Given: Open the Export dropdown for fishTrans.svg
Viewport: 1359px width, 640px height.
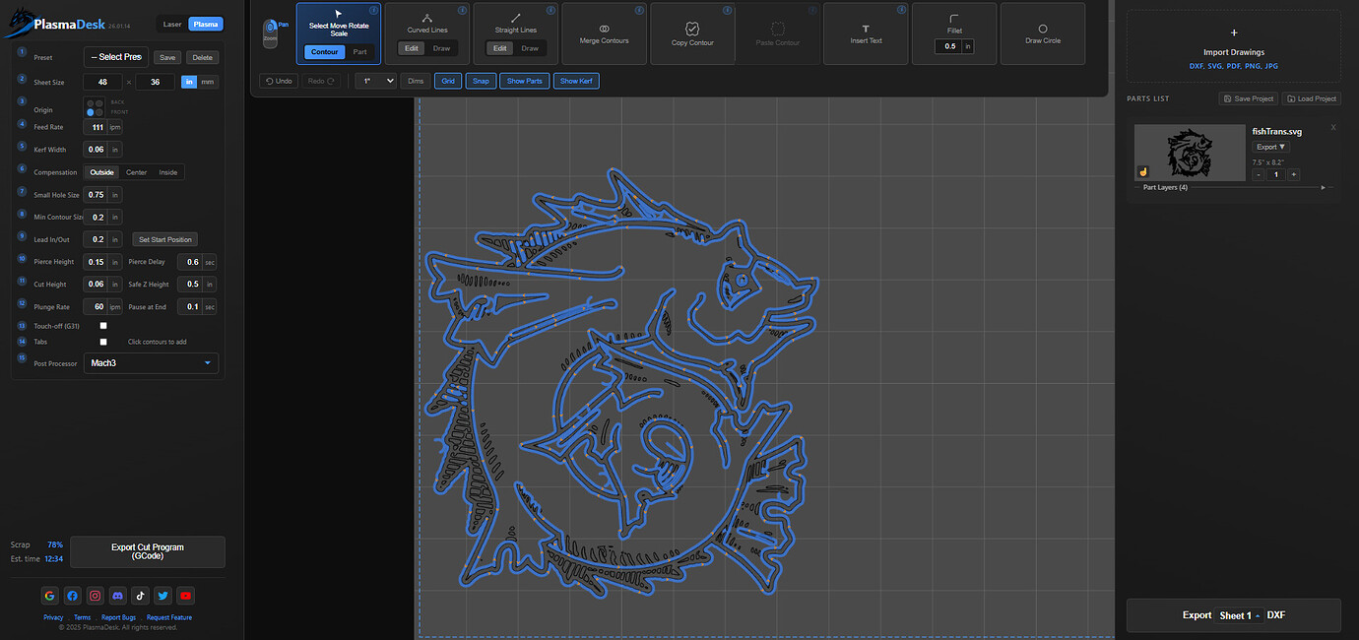Looking at the screenshot, I should tap(1269, 146).
